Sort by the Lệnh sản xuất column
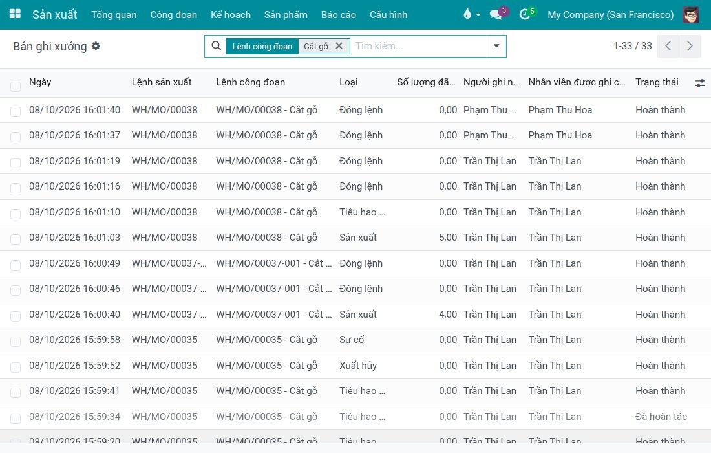Image resolution: width=711 pixels, height=453 pixels. (162, 82)
